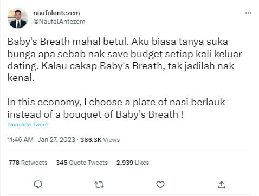Click the paragraph starting 'Baby's Breath mahal betul'
Image resolution: width=259 pixels, height=196 pixels.
coord(125,59)
